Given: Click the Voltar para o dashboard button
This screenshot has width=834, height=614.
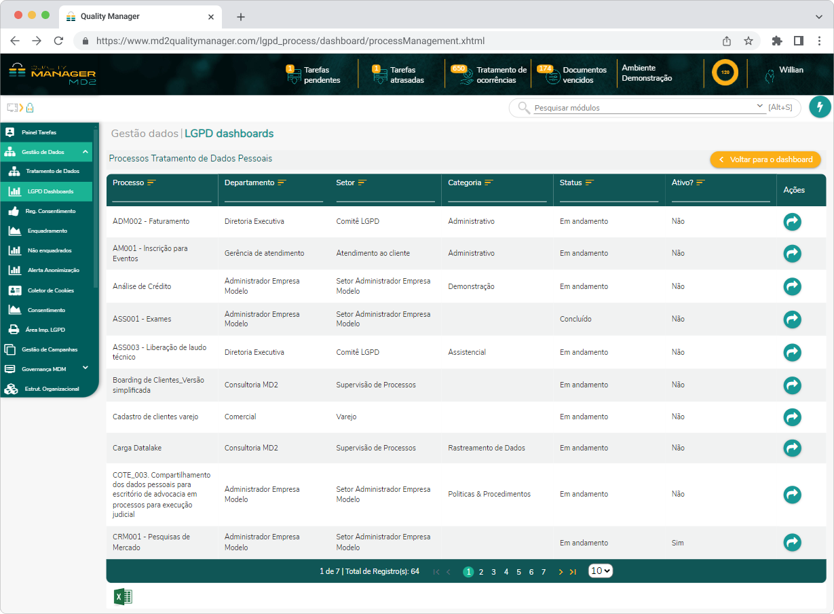Looking at the screenshot, I should [x=765, y=159].
